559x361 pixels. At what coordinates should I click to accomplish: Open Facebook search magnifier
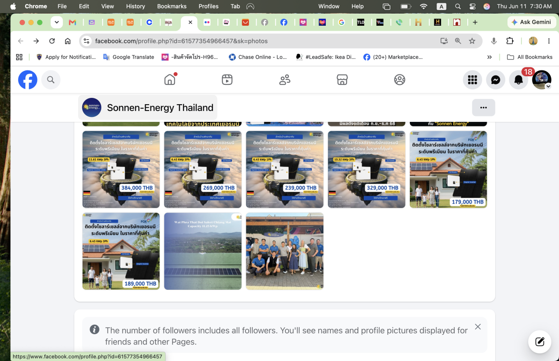(51, 80)
